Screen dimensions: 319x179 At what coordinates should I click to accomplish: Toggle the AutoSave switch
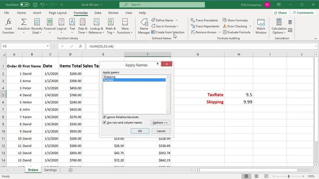tap(24, 4)
